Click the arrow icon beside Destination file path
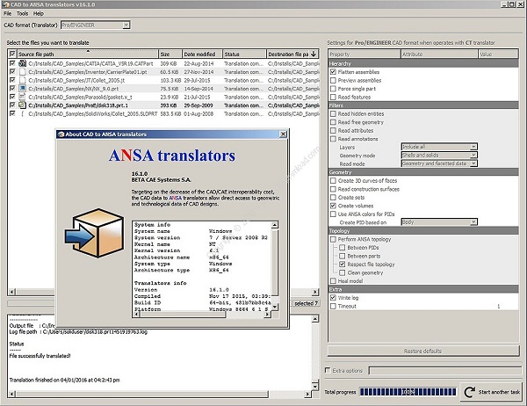Viewport: 527px width, 406px height. [x=313, y=54]
